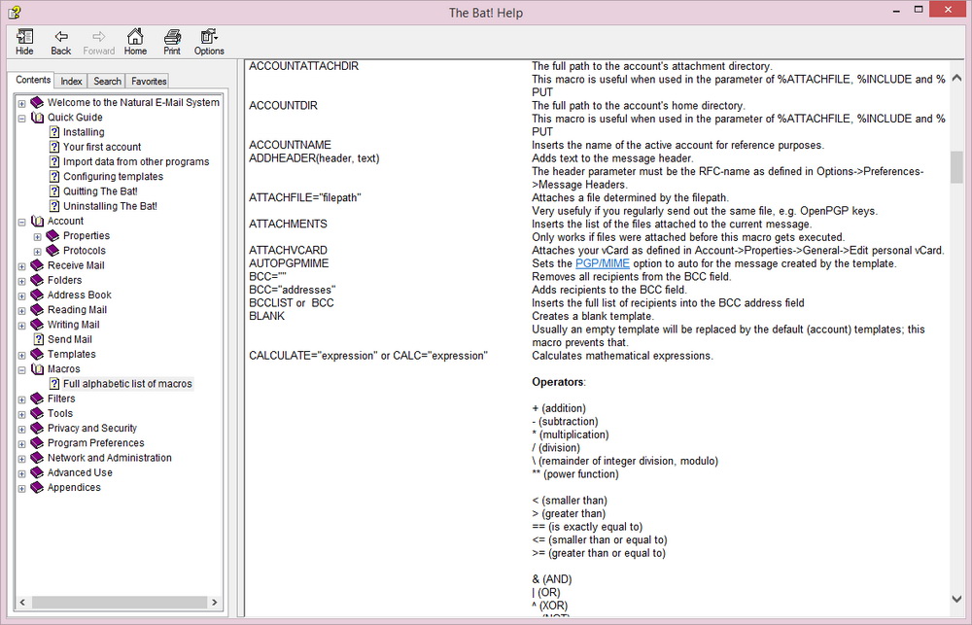Open Import data from other programs topic
This screenshot has width=972, height=625.
(x=136, y=161)
